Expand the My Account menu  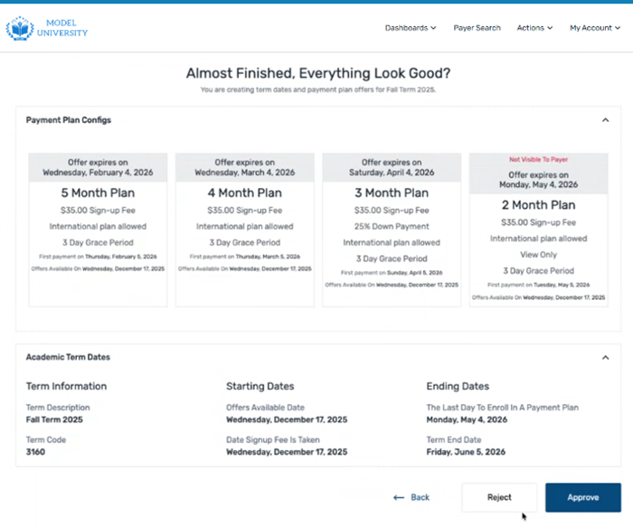pyautogui.click(x=595, y=28)
